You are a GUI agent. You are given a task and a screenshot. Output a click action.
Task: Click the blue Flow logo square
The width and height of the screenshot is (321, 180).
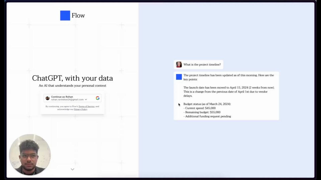(x=65, y=15)
